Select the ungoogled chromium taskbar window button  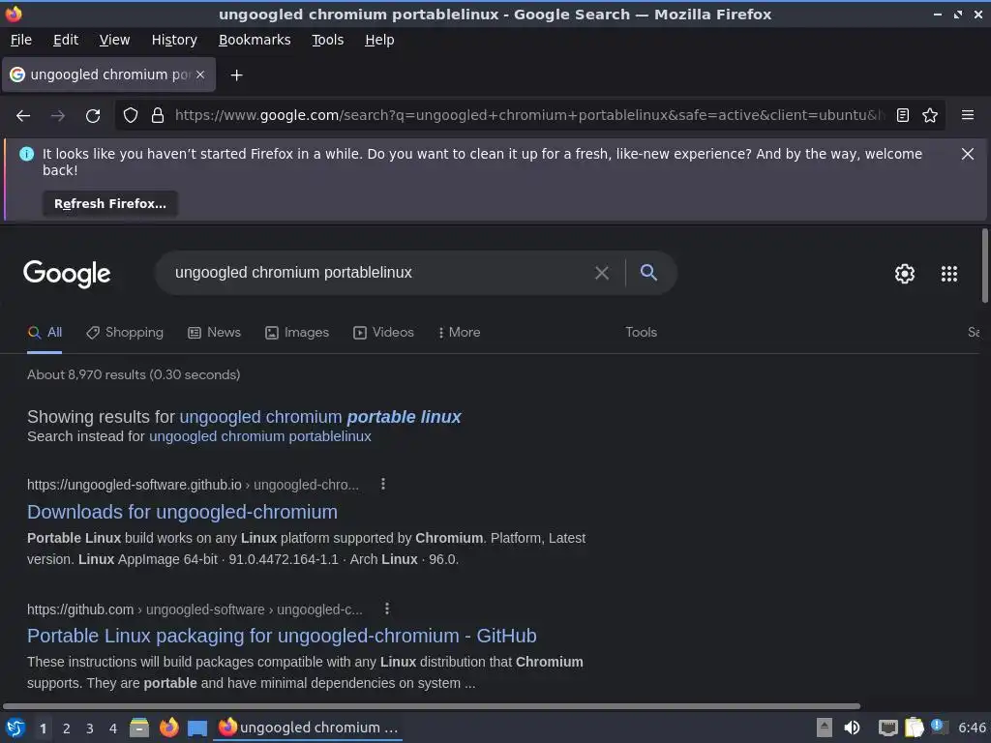coord(308,728)
